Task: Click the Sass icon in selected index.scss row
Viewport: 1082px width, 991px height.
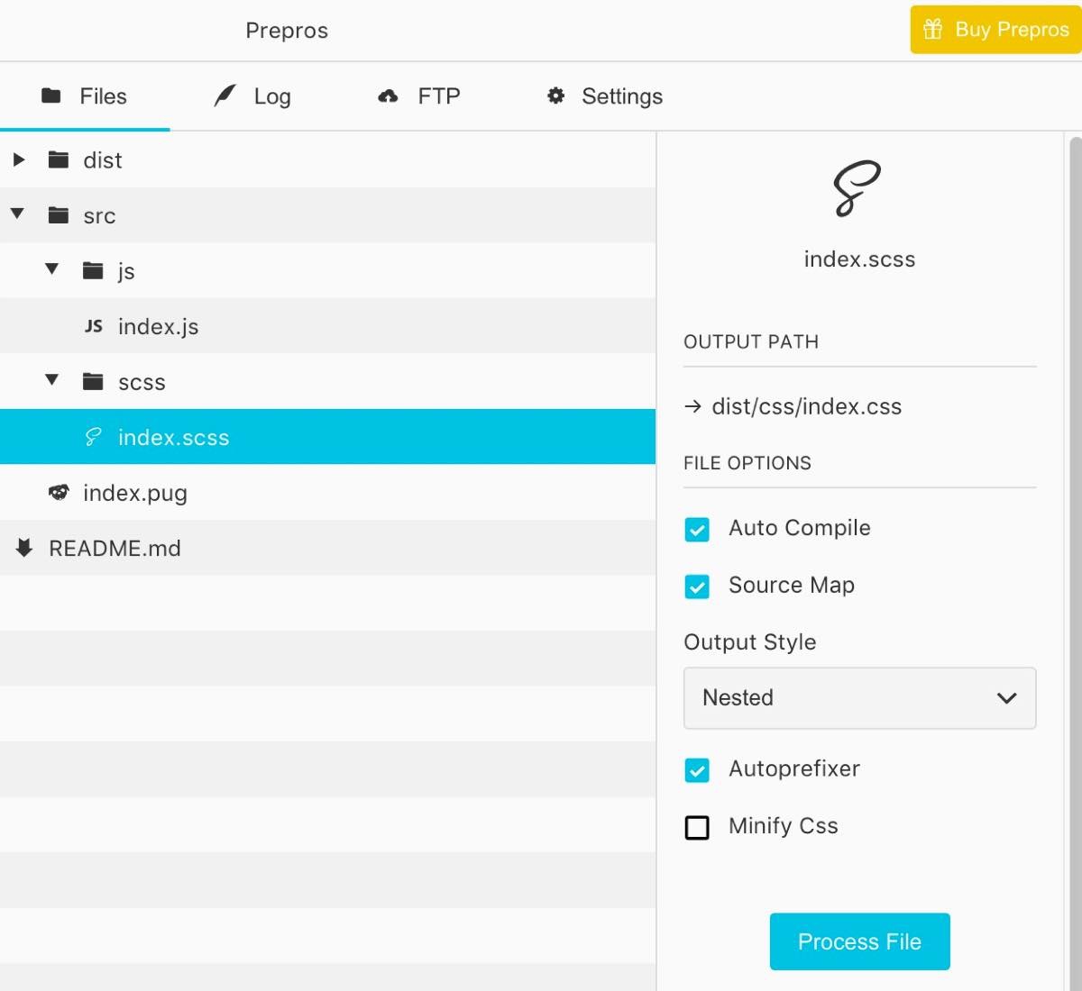Action: [93, 437]
